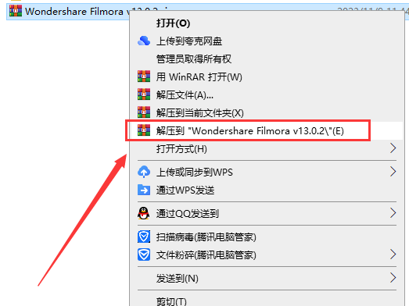Expand the arrow beside 文件粉碎(腾讯电脑管家)
The height and width of the screenshot is (306, 409).
click(x=393, y=254)
